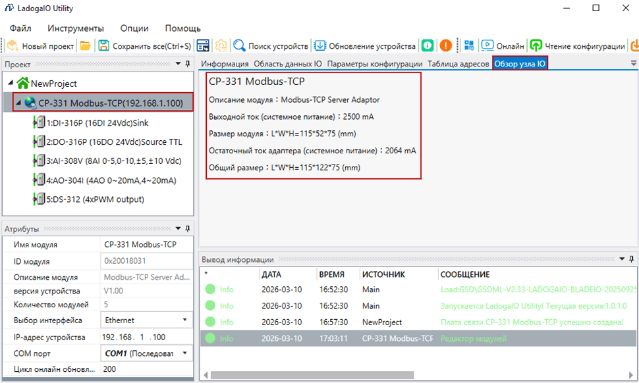Select module 4:AO-304I in tree
The image size is (639, 383).
[111, 180]
